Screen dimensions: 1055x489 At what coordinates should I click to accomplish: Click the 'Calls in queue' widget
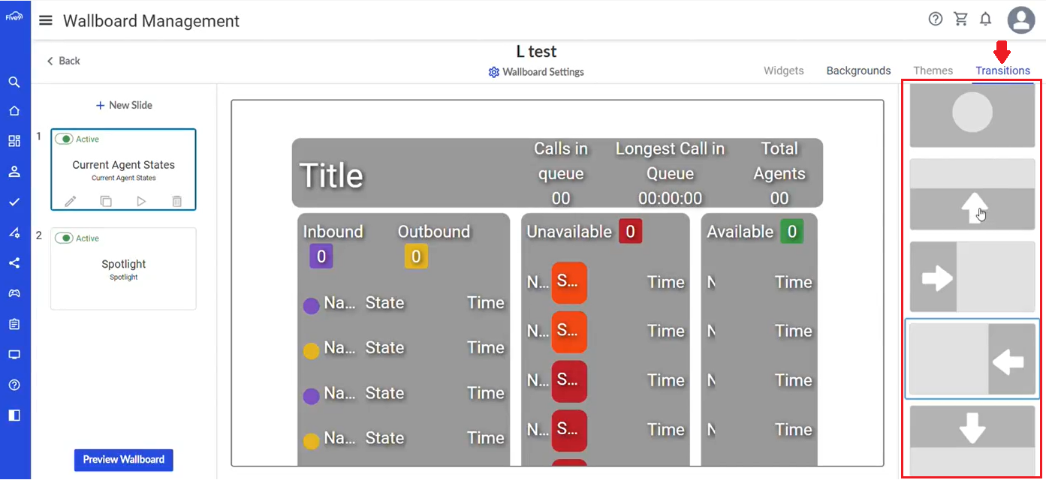click(x=561, y=173)
